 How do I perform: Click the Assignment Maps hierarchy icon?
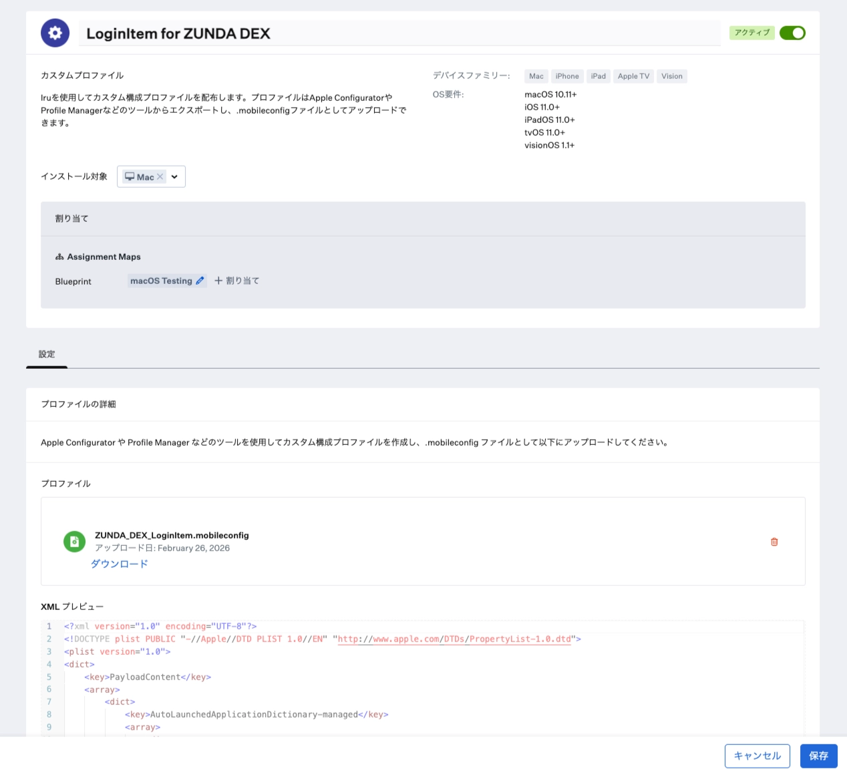click(x=59, y=257)
